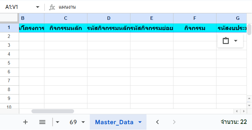The image size is (252, 130).
Task: Click the partially visible โครงการ header cell in column B
Action: pos(32,28)
